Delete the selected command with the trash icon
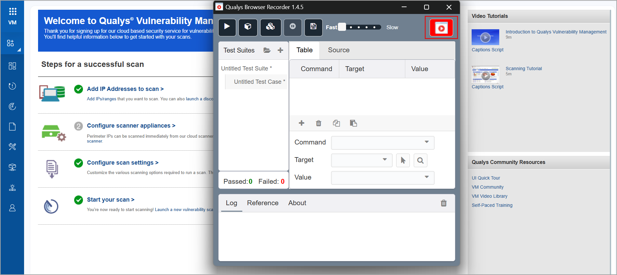617x275 pixels. coord(318,123)
